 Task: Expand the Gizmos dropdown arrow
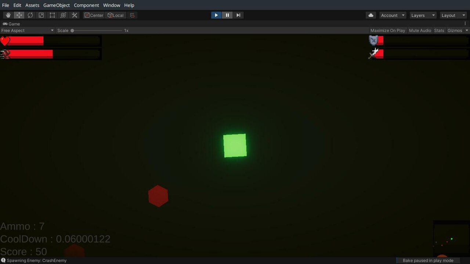point(467,30)
